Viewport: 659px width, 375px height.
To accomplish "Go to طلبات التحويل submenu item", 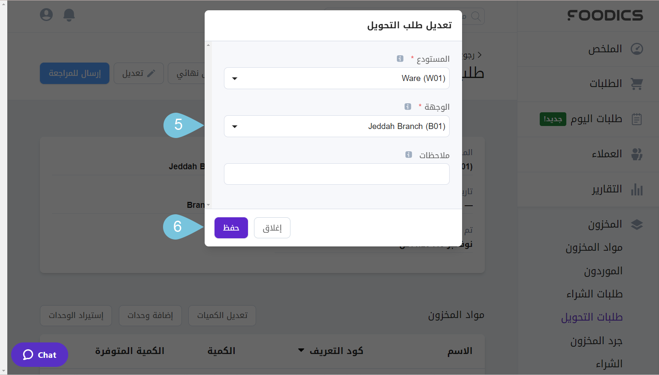I will (x=592, y=317).
